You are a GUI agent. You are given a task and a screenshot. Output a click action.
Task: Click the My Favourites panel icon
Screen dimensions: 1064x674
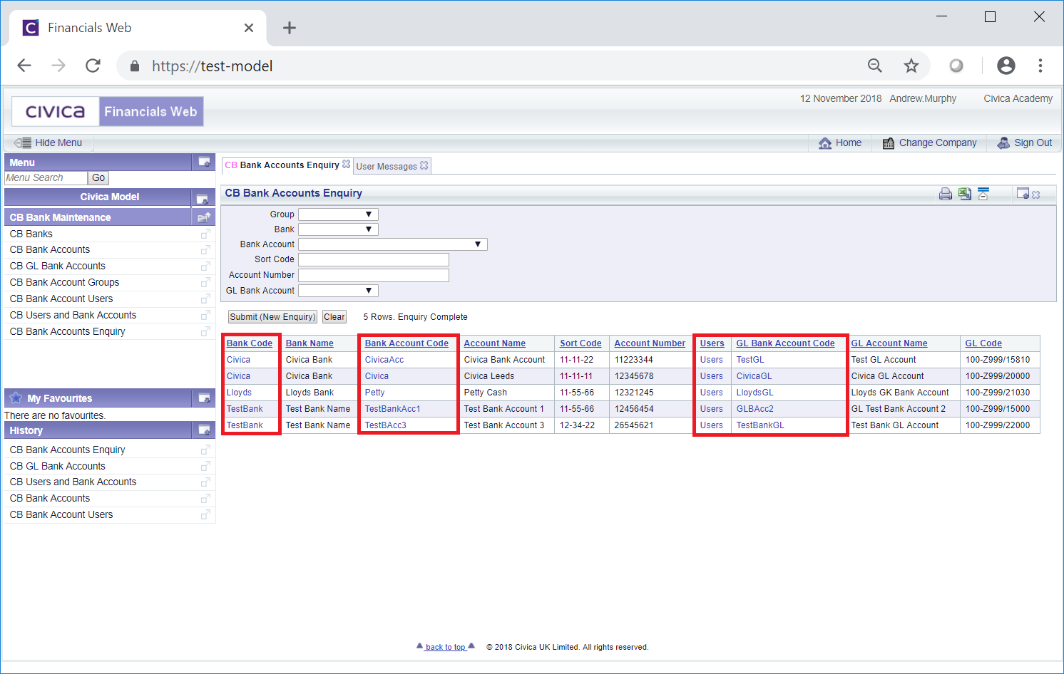click(x=204, y=398)
